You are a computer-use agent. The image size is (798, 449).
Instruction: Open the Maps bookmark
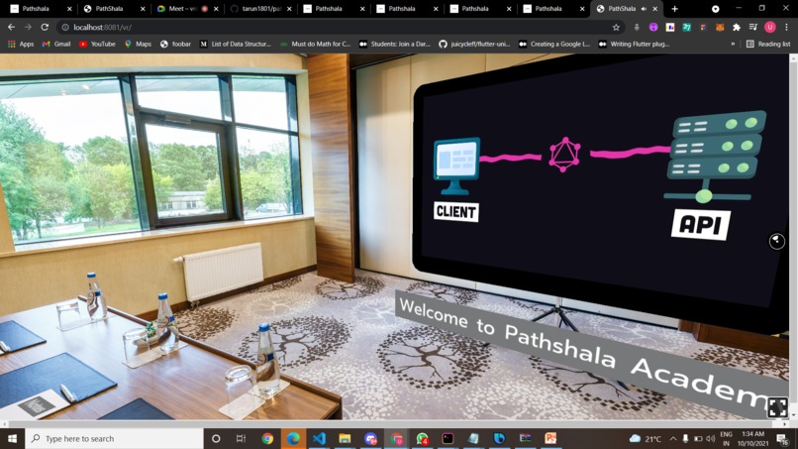coord(138,44)
